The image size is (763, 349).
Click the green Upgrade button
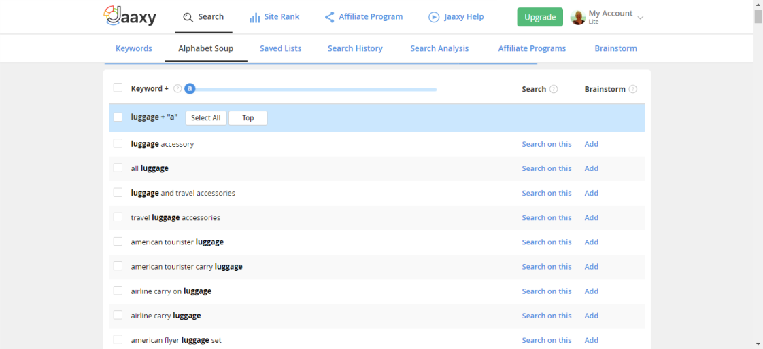(x=540, y=17)
